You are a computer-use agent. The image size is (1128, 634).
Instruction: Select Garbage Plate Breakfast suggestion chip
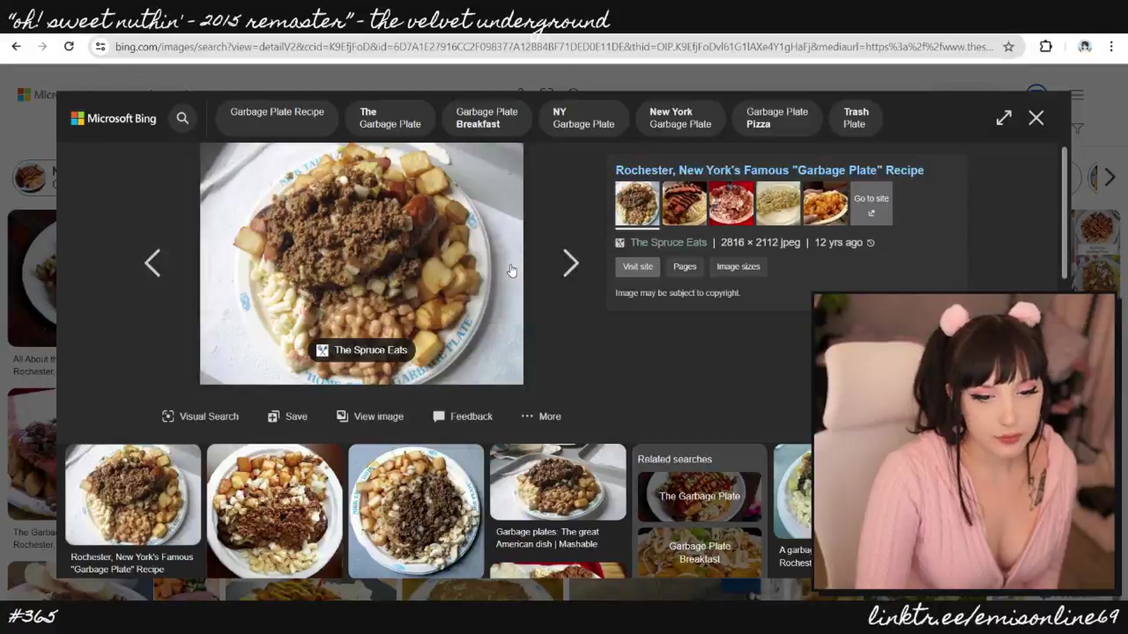[x=487, y=118]
